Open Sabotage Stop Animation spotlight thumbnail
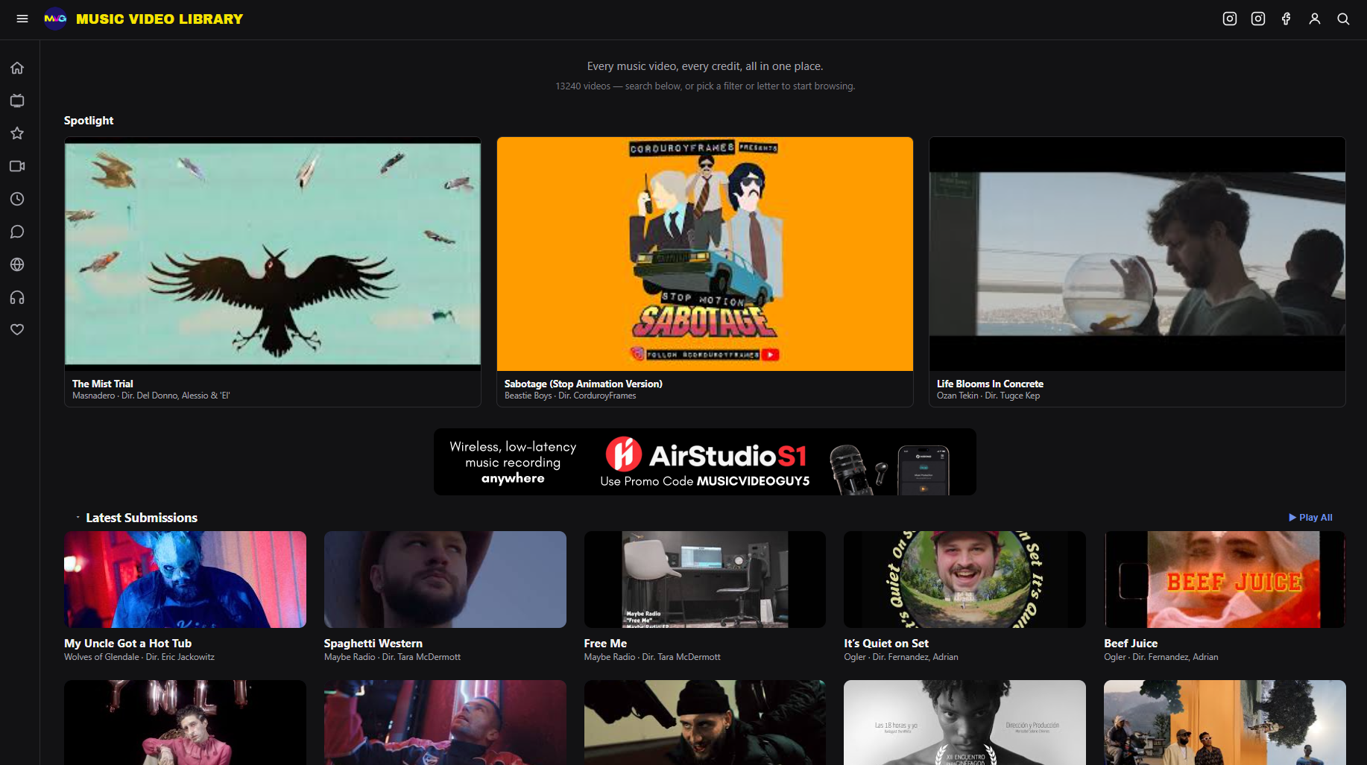The height and width of the screenshot is (765, 1367). [x=705, y=254]
